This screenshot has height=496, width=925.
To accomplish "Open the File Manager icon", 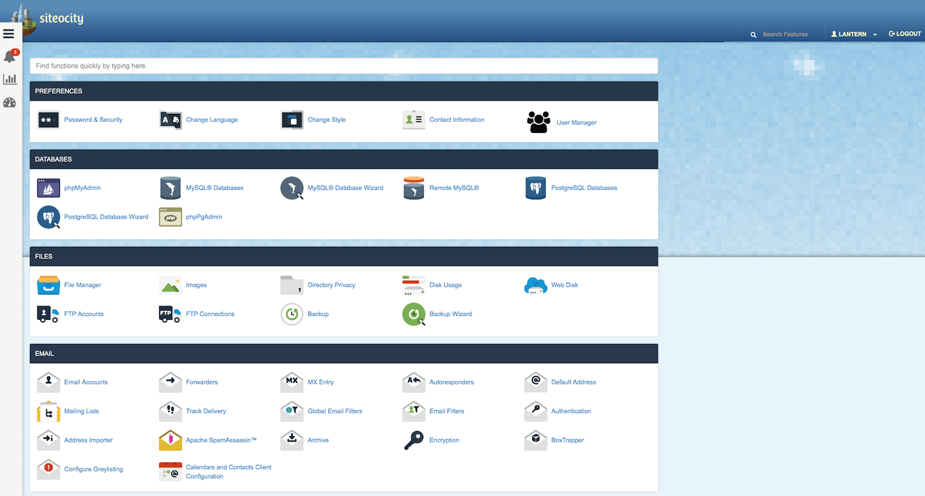I will point(48,285).
